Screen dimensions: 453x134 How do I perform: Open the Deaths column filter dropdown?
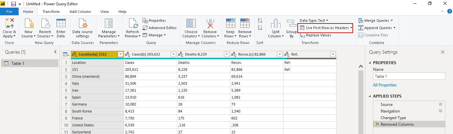pos(226,54)
